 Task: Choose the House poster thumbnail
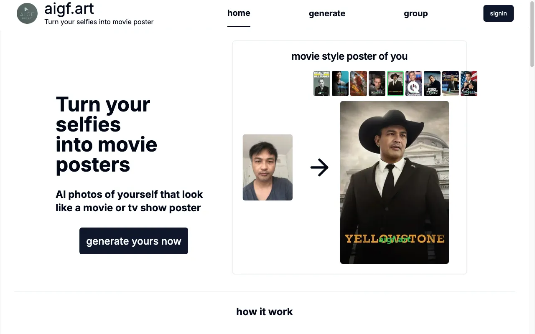377,83
